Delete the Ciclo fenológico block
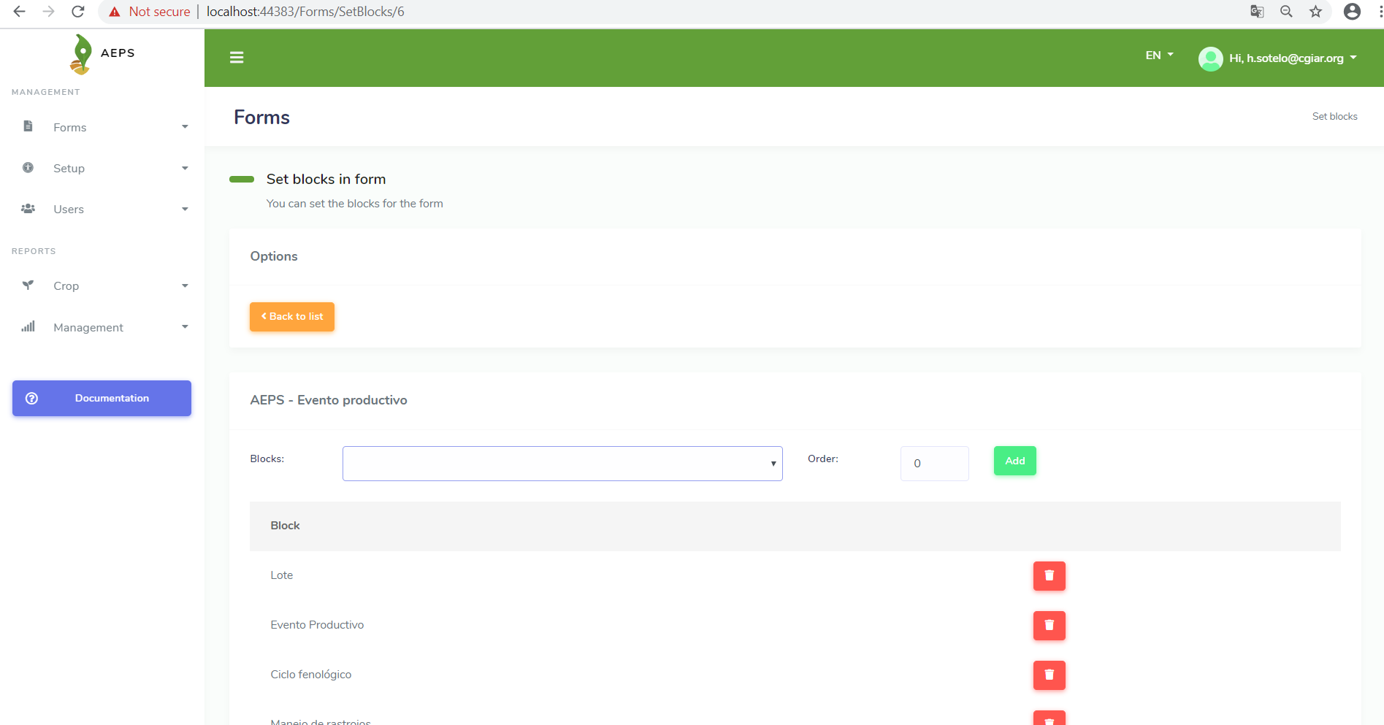 1049,675
